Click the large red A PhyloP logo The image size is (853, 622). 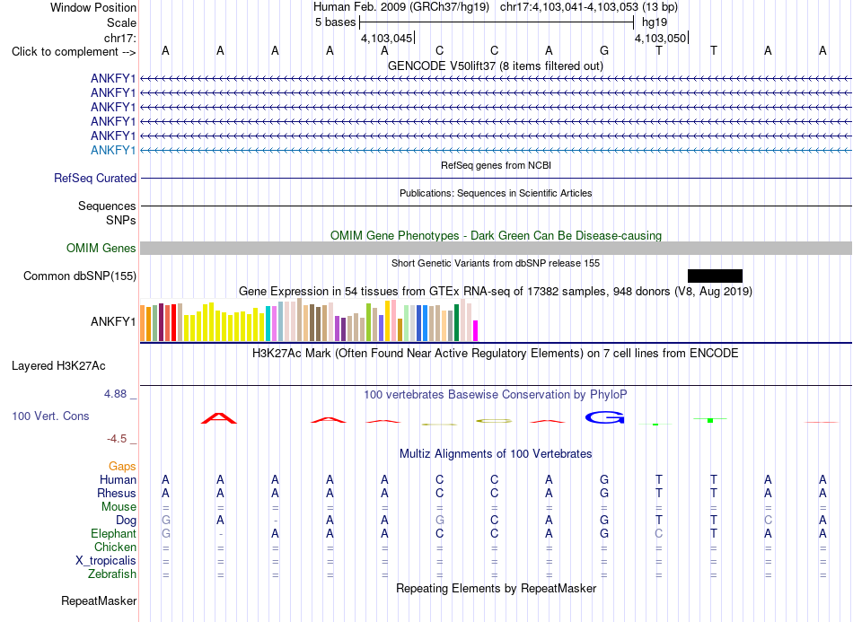[x=219, y=418]
